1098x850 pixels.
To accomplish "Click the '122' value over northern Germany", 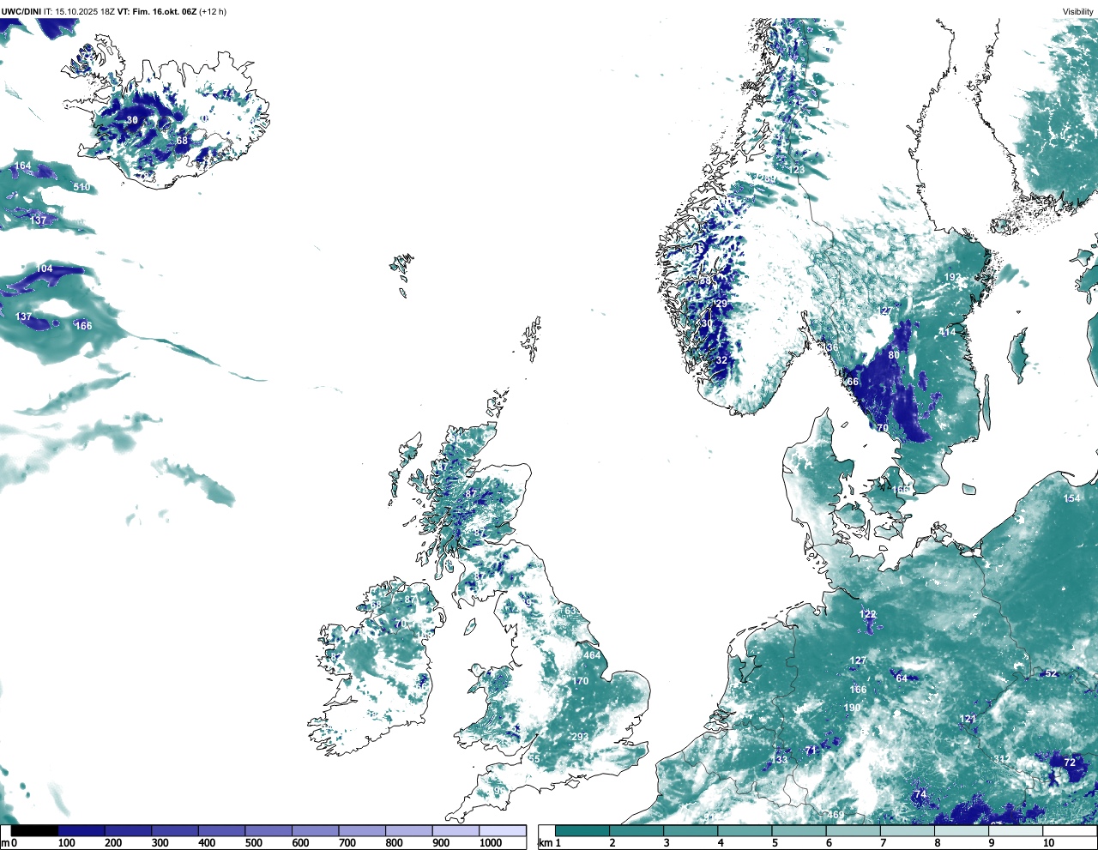I will [x=868, y=614].
